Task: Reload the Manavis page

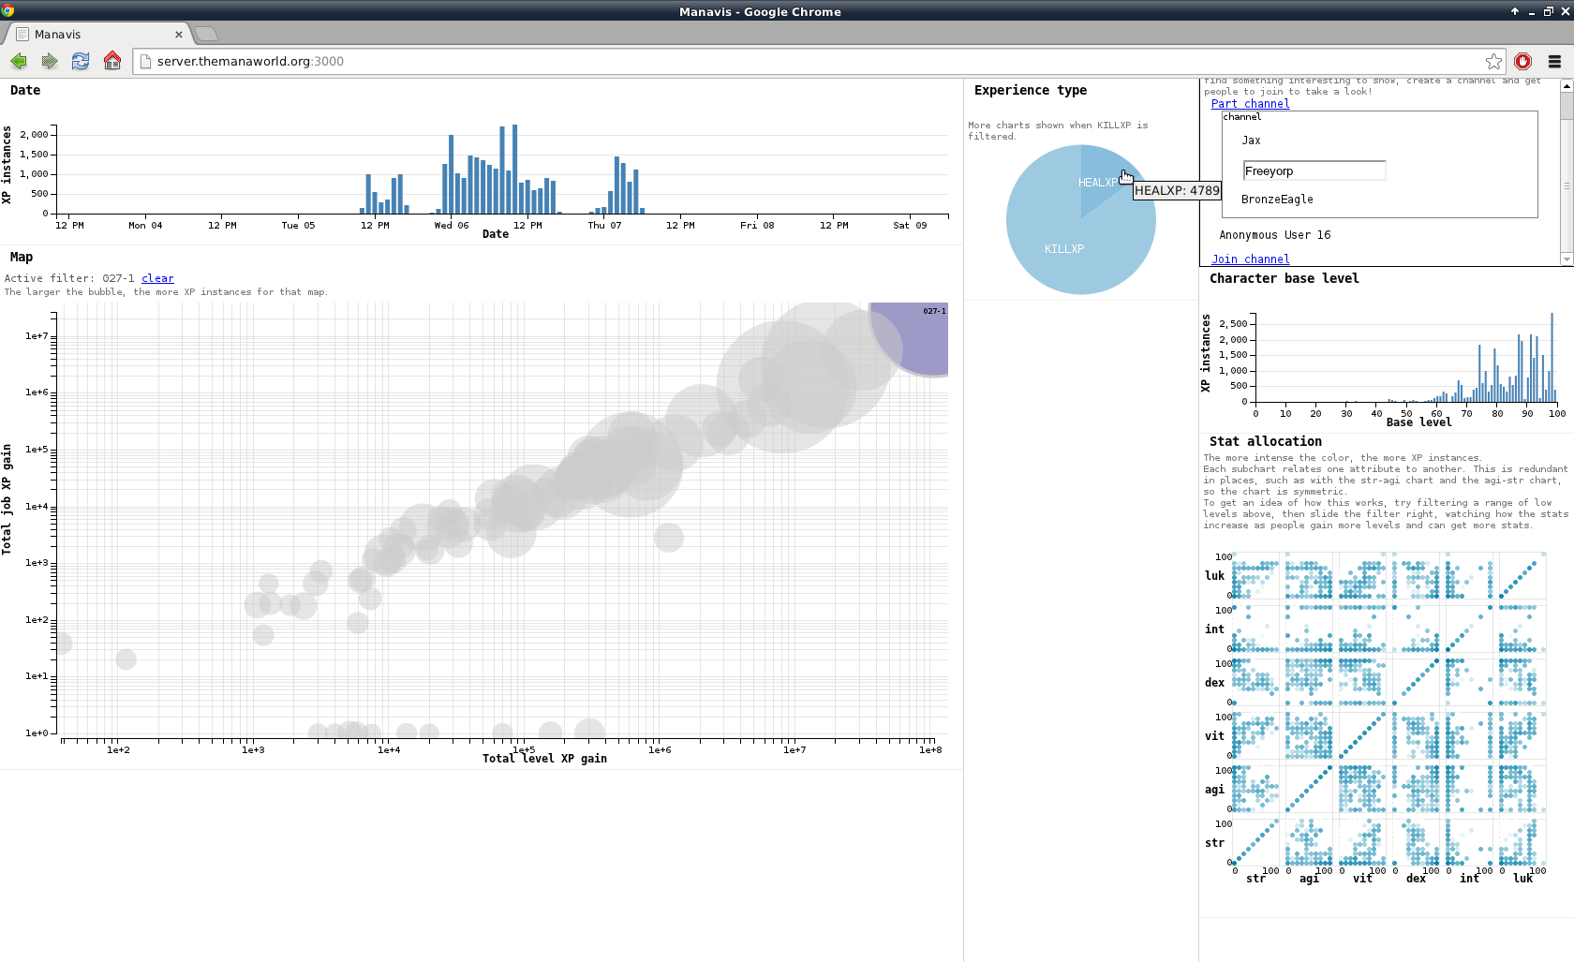Action: coord(81,61)
